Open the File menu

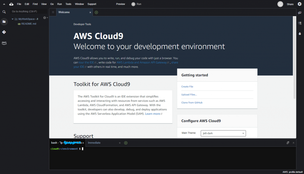coord(19,4)
